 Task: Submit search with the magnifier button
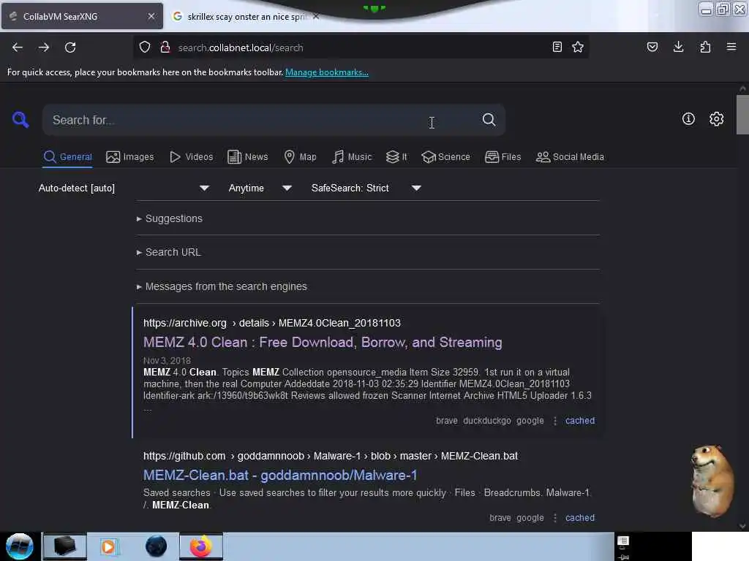pos(489,120)
